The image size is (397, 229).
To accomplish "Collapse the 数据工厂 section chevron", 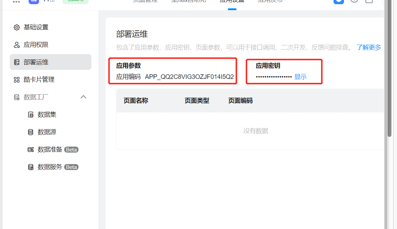I will pyautogui.click(x=83, y=97).
